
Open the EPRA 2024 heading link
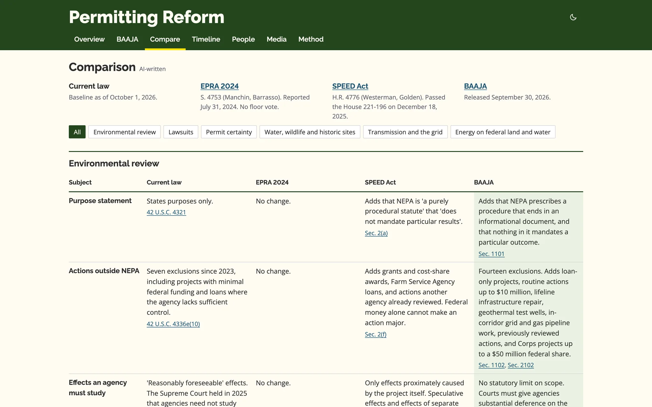point(219,86)
